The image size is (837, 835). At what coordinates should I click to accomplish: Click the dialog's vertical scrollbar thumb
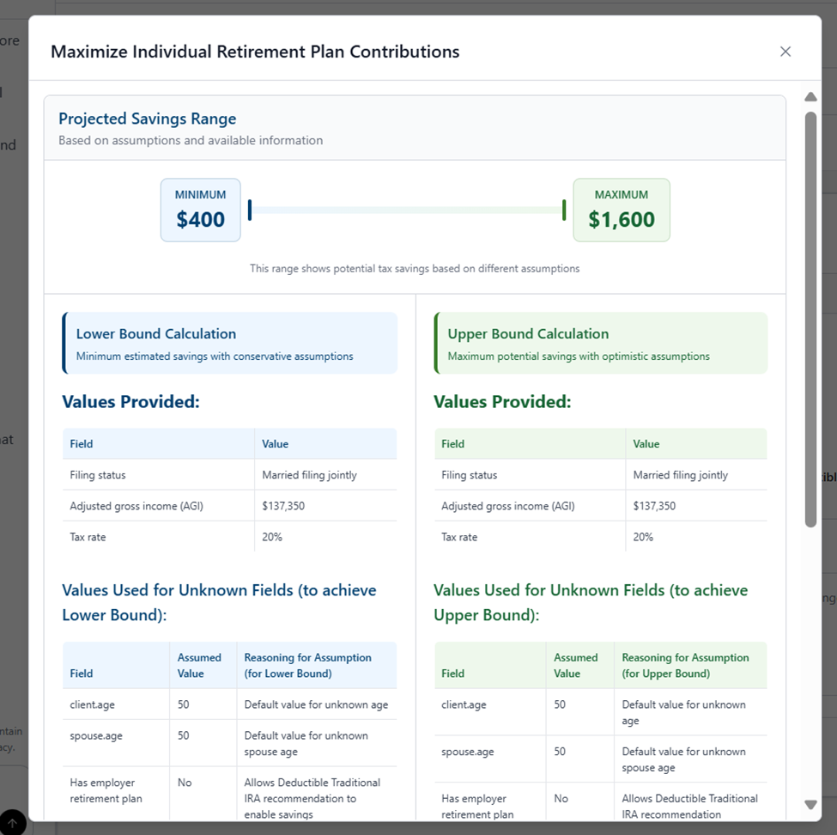click(x=810, y=318)
